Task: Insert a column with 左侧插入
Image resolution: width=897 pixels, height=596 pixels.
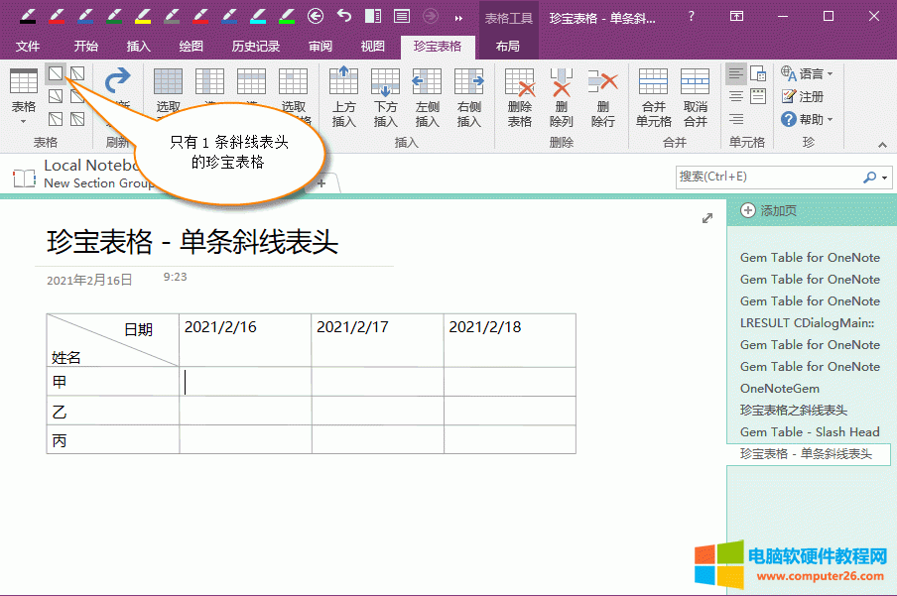Action: pyautogui.click(x=427, y=97)
